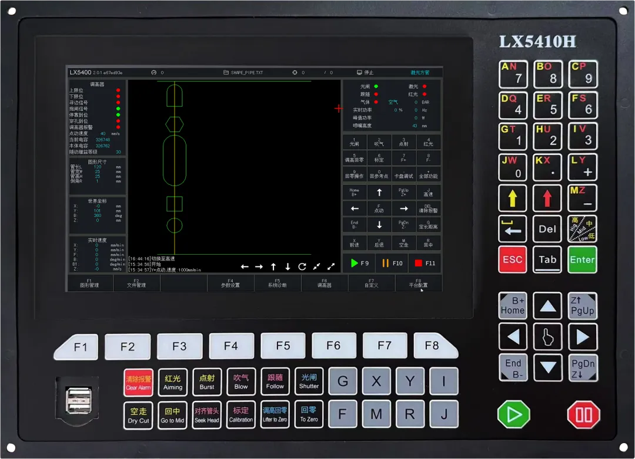Select the High/Mid/Low speed key
Screen dimensions: 635x459
pyautogui.click(x=582, y=229)
